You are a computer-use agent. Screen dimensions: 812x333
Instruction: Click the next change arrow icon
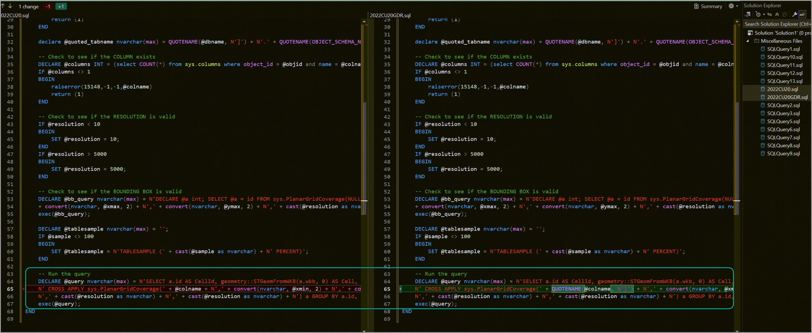click(x=10, y=6)
